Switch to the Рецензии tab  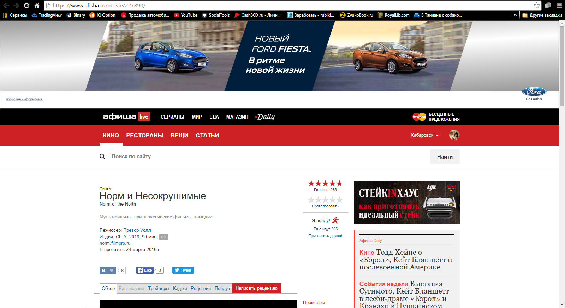coord(201,288)
